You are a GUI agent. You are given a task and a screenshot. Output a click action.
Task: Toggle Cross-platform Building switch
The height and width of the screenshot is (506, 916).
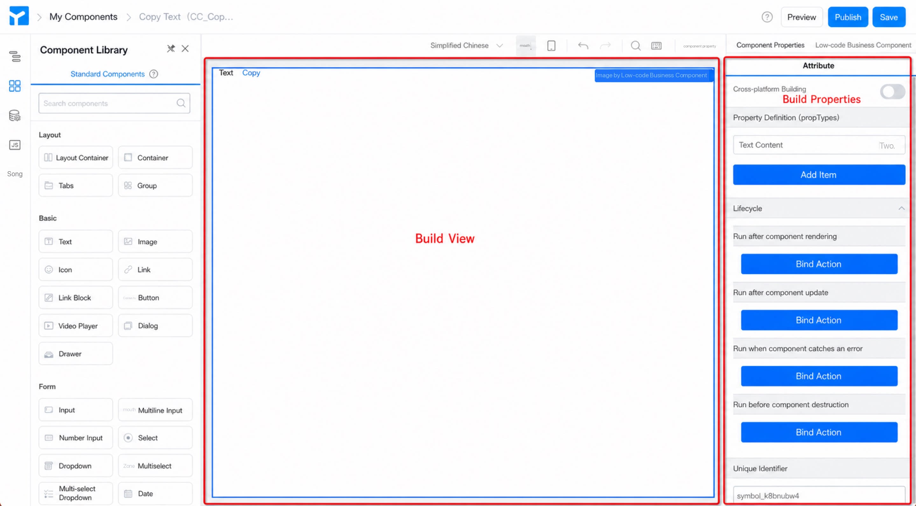coord(892,92)
